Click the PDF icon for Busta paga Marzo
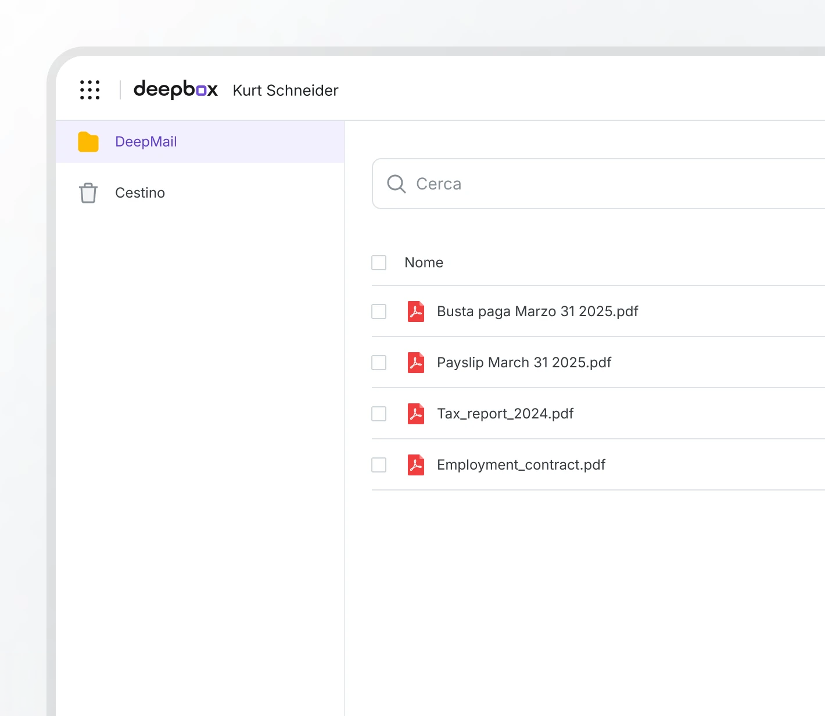Viewport: 825px width, 716px height. (416, 312)
